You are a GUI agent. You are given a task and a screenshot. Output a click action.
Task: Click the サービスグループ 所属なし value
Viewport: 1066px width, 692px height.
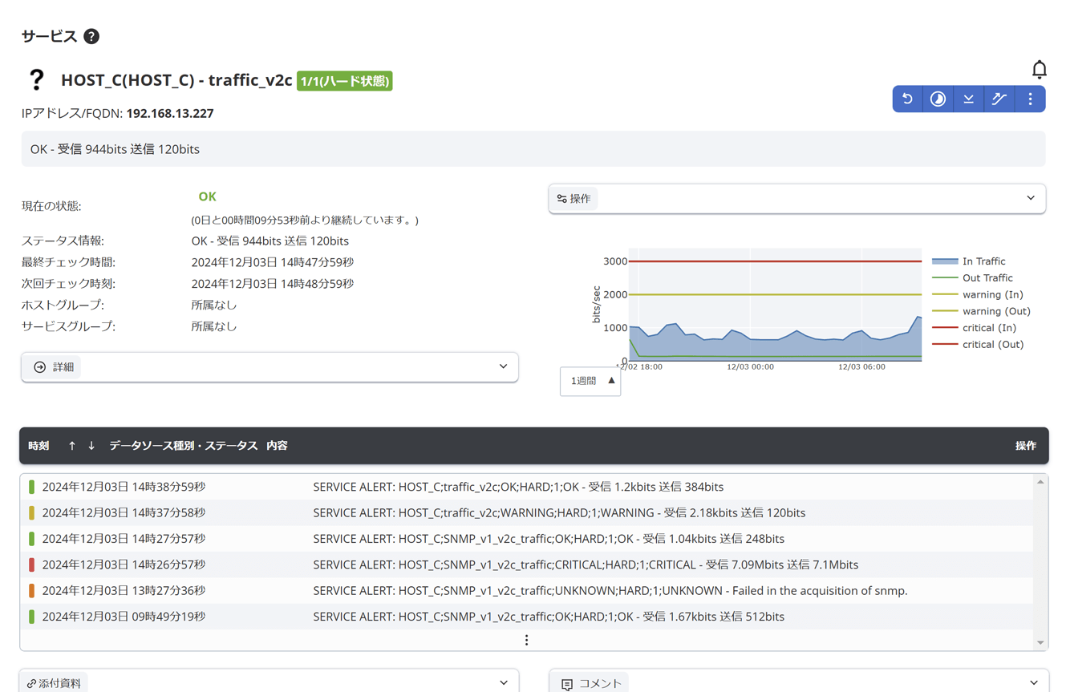[214, 326]
